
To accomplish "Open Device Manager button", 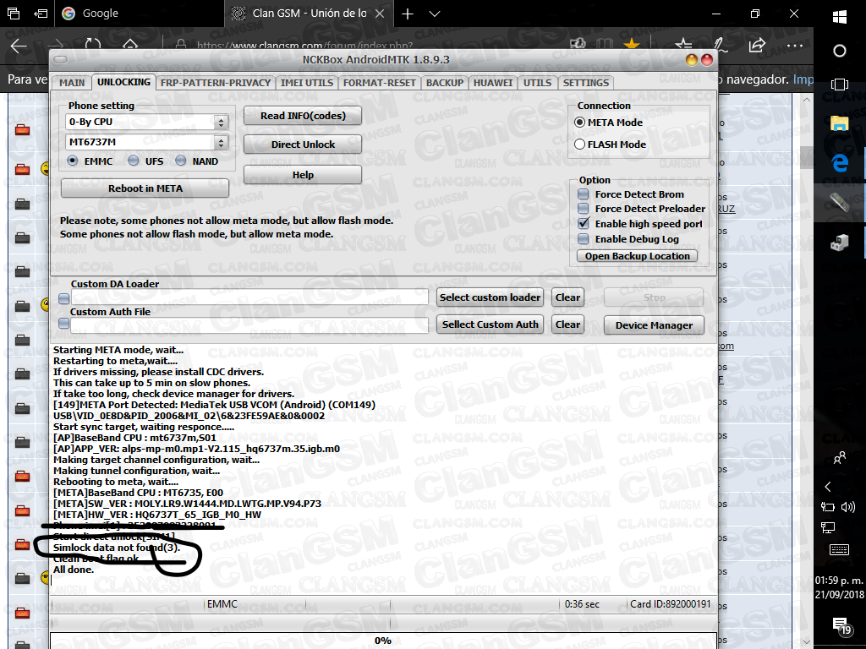I will coord(654,325).
